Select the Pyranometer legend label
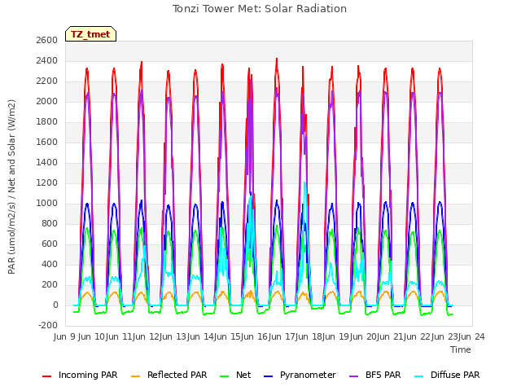 pyautogui.click(x=308, y=375)
